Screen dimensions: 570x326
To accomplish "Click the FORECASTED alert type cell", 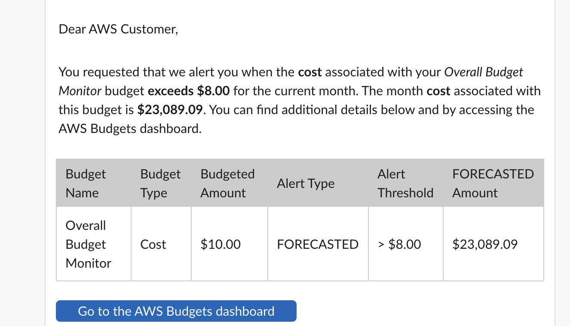I will coord(318,244).
